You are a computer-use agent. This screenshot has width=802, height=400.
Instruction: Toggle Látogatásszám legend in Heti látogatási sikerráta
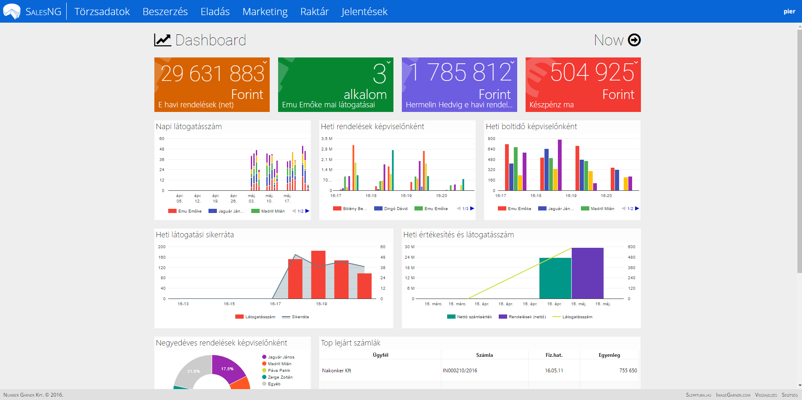[x=255, y=317]
